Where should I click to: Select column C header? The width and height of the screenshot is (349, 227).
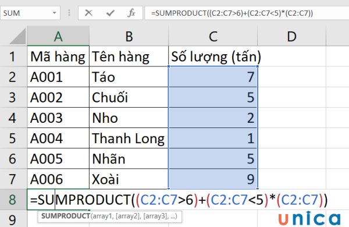[x=213, y=36]
